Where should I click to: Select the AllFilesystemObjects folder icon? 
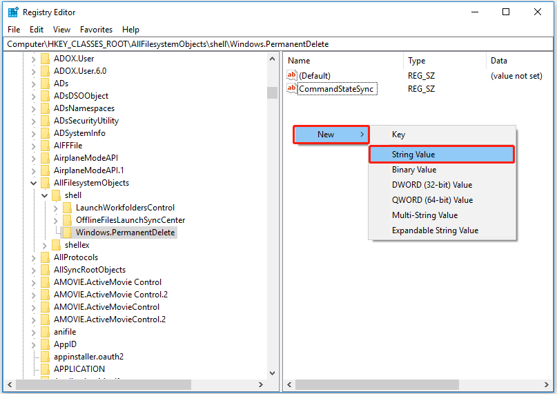click(45, 183)
